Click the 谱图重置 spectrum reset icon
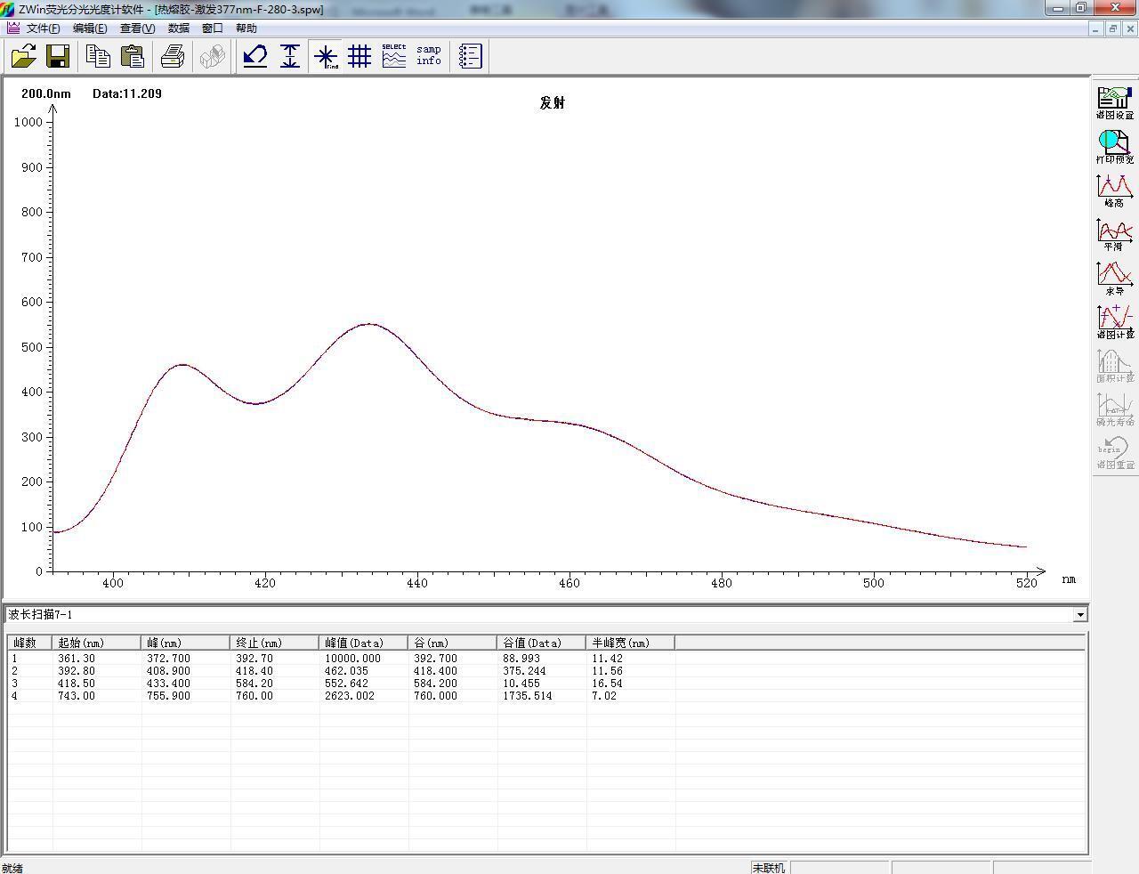 (1114, 453)
